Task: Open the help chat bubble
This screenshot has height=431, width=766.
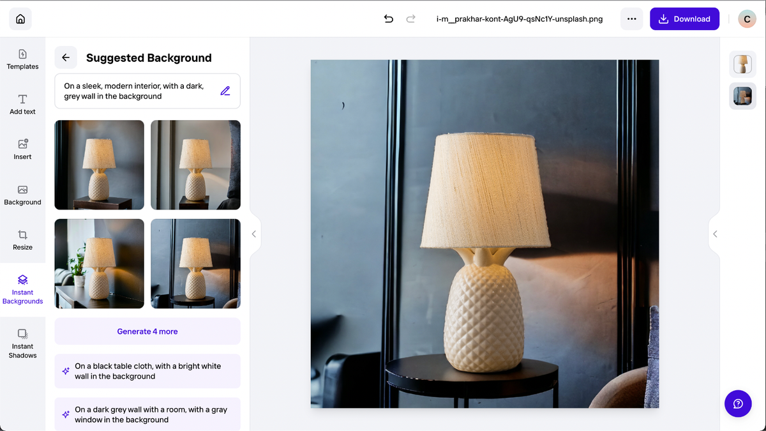Action: pos(738,404)
